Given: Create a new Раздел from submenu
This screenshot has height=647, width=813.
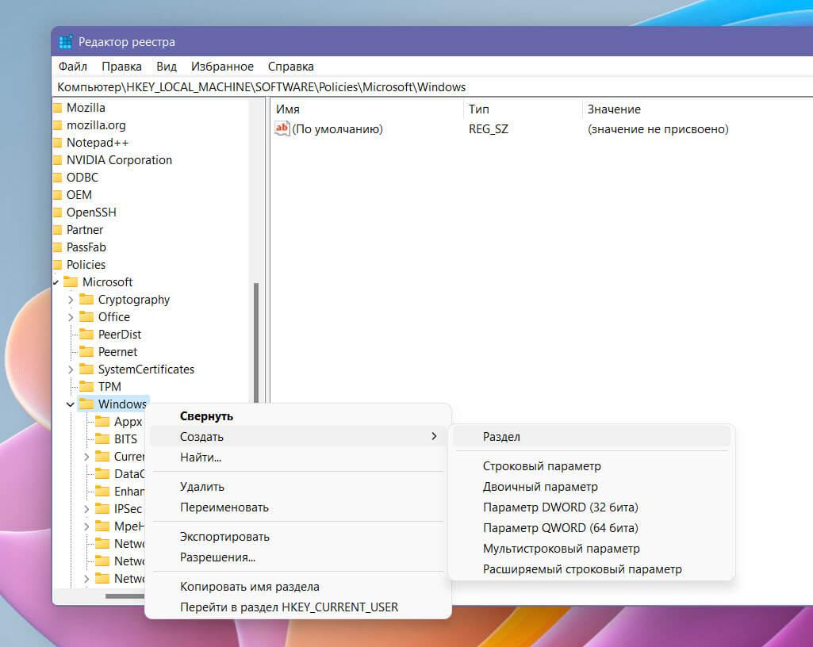Looking at the screenshot, I should [x=592, y=437].
